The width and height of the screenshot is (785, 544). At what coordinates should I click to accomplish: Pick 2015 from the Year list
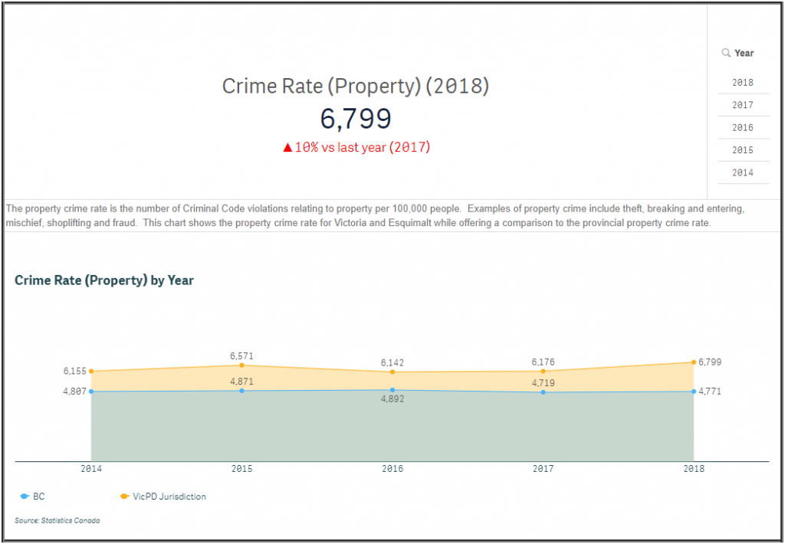tap(742, 150)
